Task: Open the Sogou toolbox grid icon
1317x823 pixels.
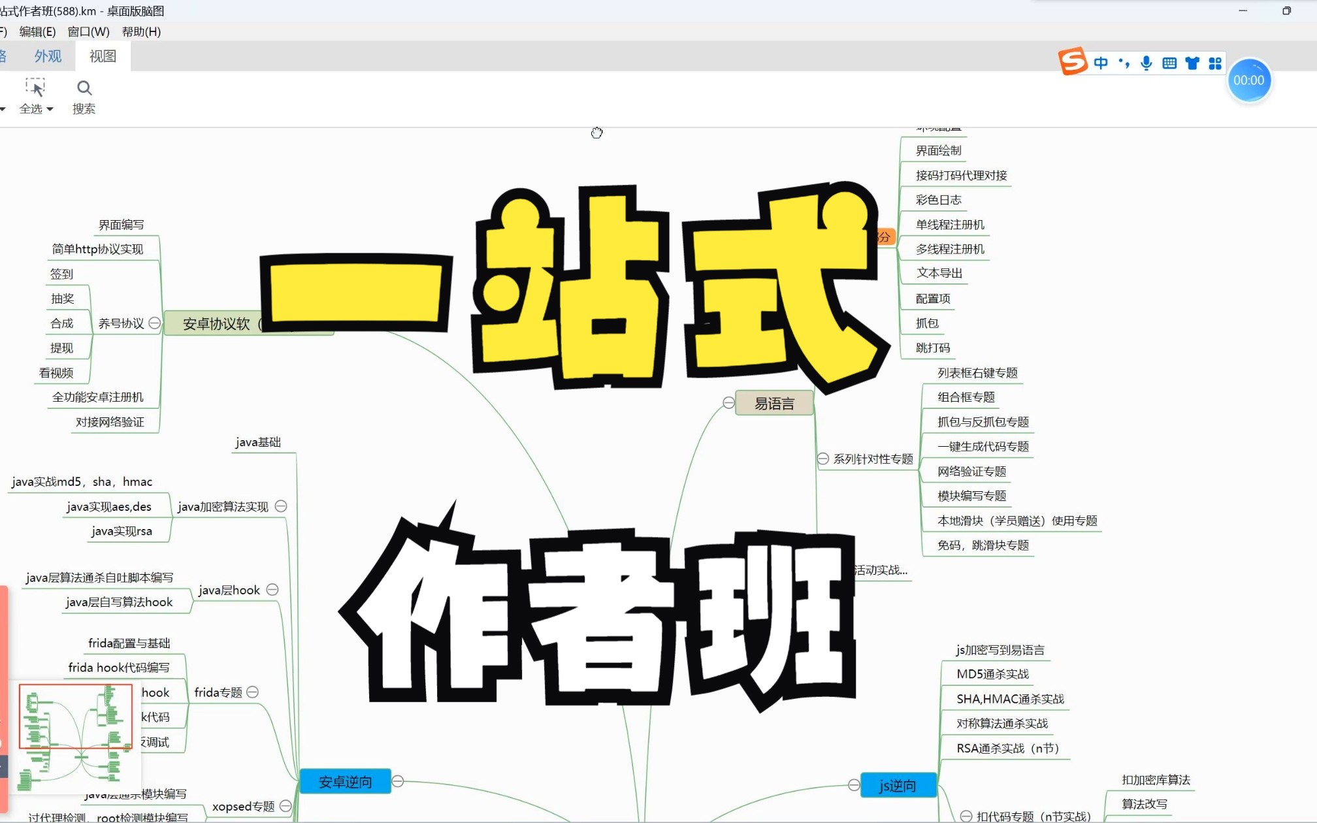Action: [1215, 63]
